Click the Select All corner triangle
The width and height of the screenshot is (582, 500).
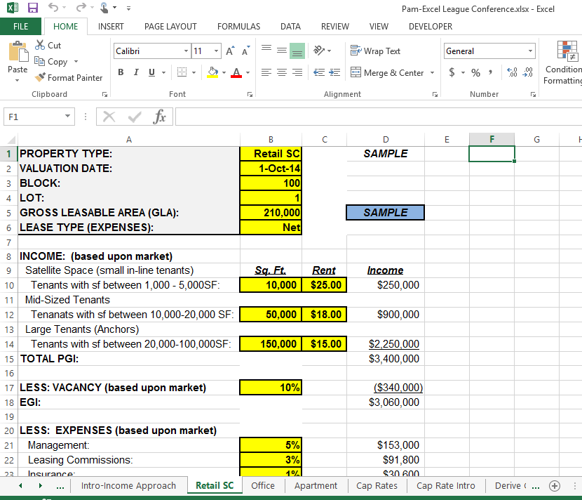(11, 140)
